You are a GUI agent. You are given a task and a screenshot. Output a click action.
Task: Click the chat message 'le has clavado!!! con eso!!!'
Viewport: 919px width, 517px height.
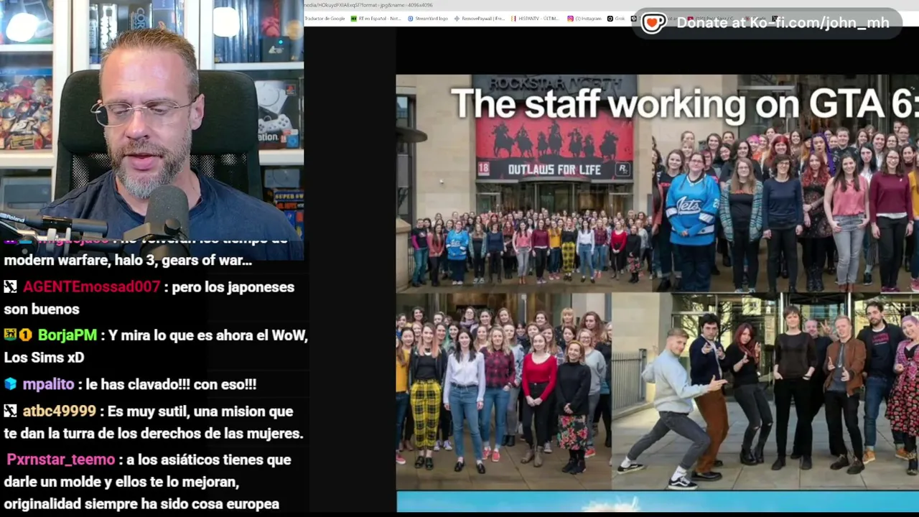pos(171,385)
